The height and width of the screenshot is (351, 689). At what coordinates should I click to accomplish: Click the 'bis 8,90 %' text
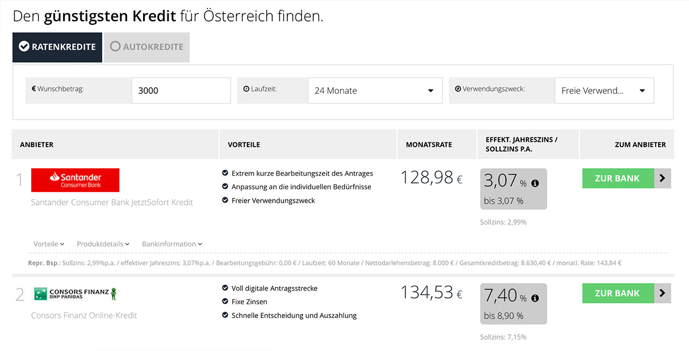[504, 315]
